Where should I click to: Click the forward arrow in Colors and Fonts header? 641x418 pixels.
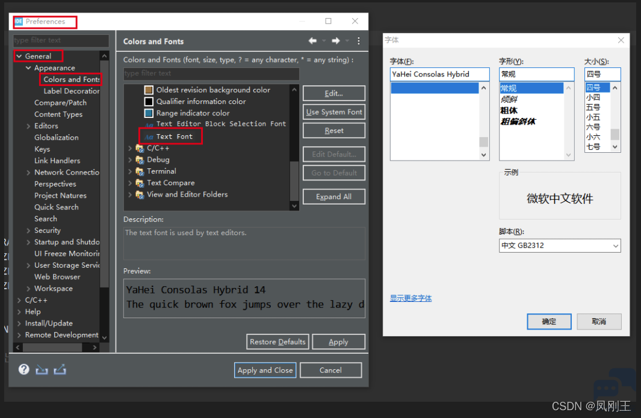pos(336,41)
